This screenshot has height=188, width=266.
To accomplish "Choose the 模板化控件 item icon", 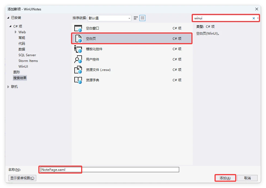I will click(x=78, y=49).
